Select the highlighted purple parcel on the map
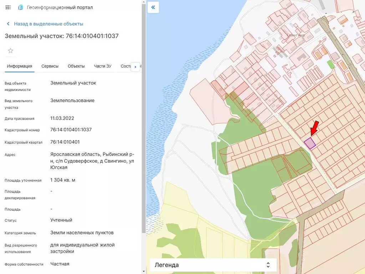 pyautogui.click(x=309, y=142)
